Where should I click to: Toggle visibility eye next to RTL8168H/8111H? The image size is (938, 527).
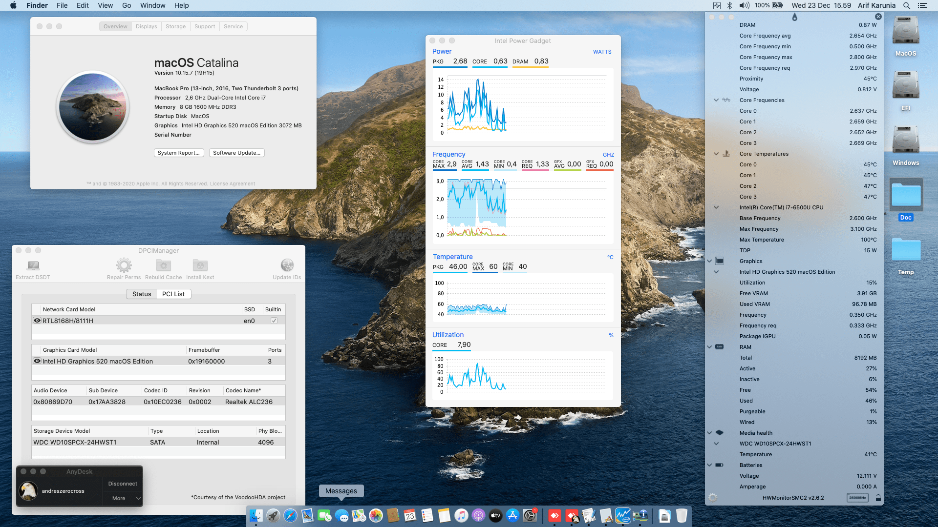[x=37, y=320]
